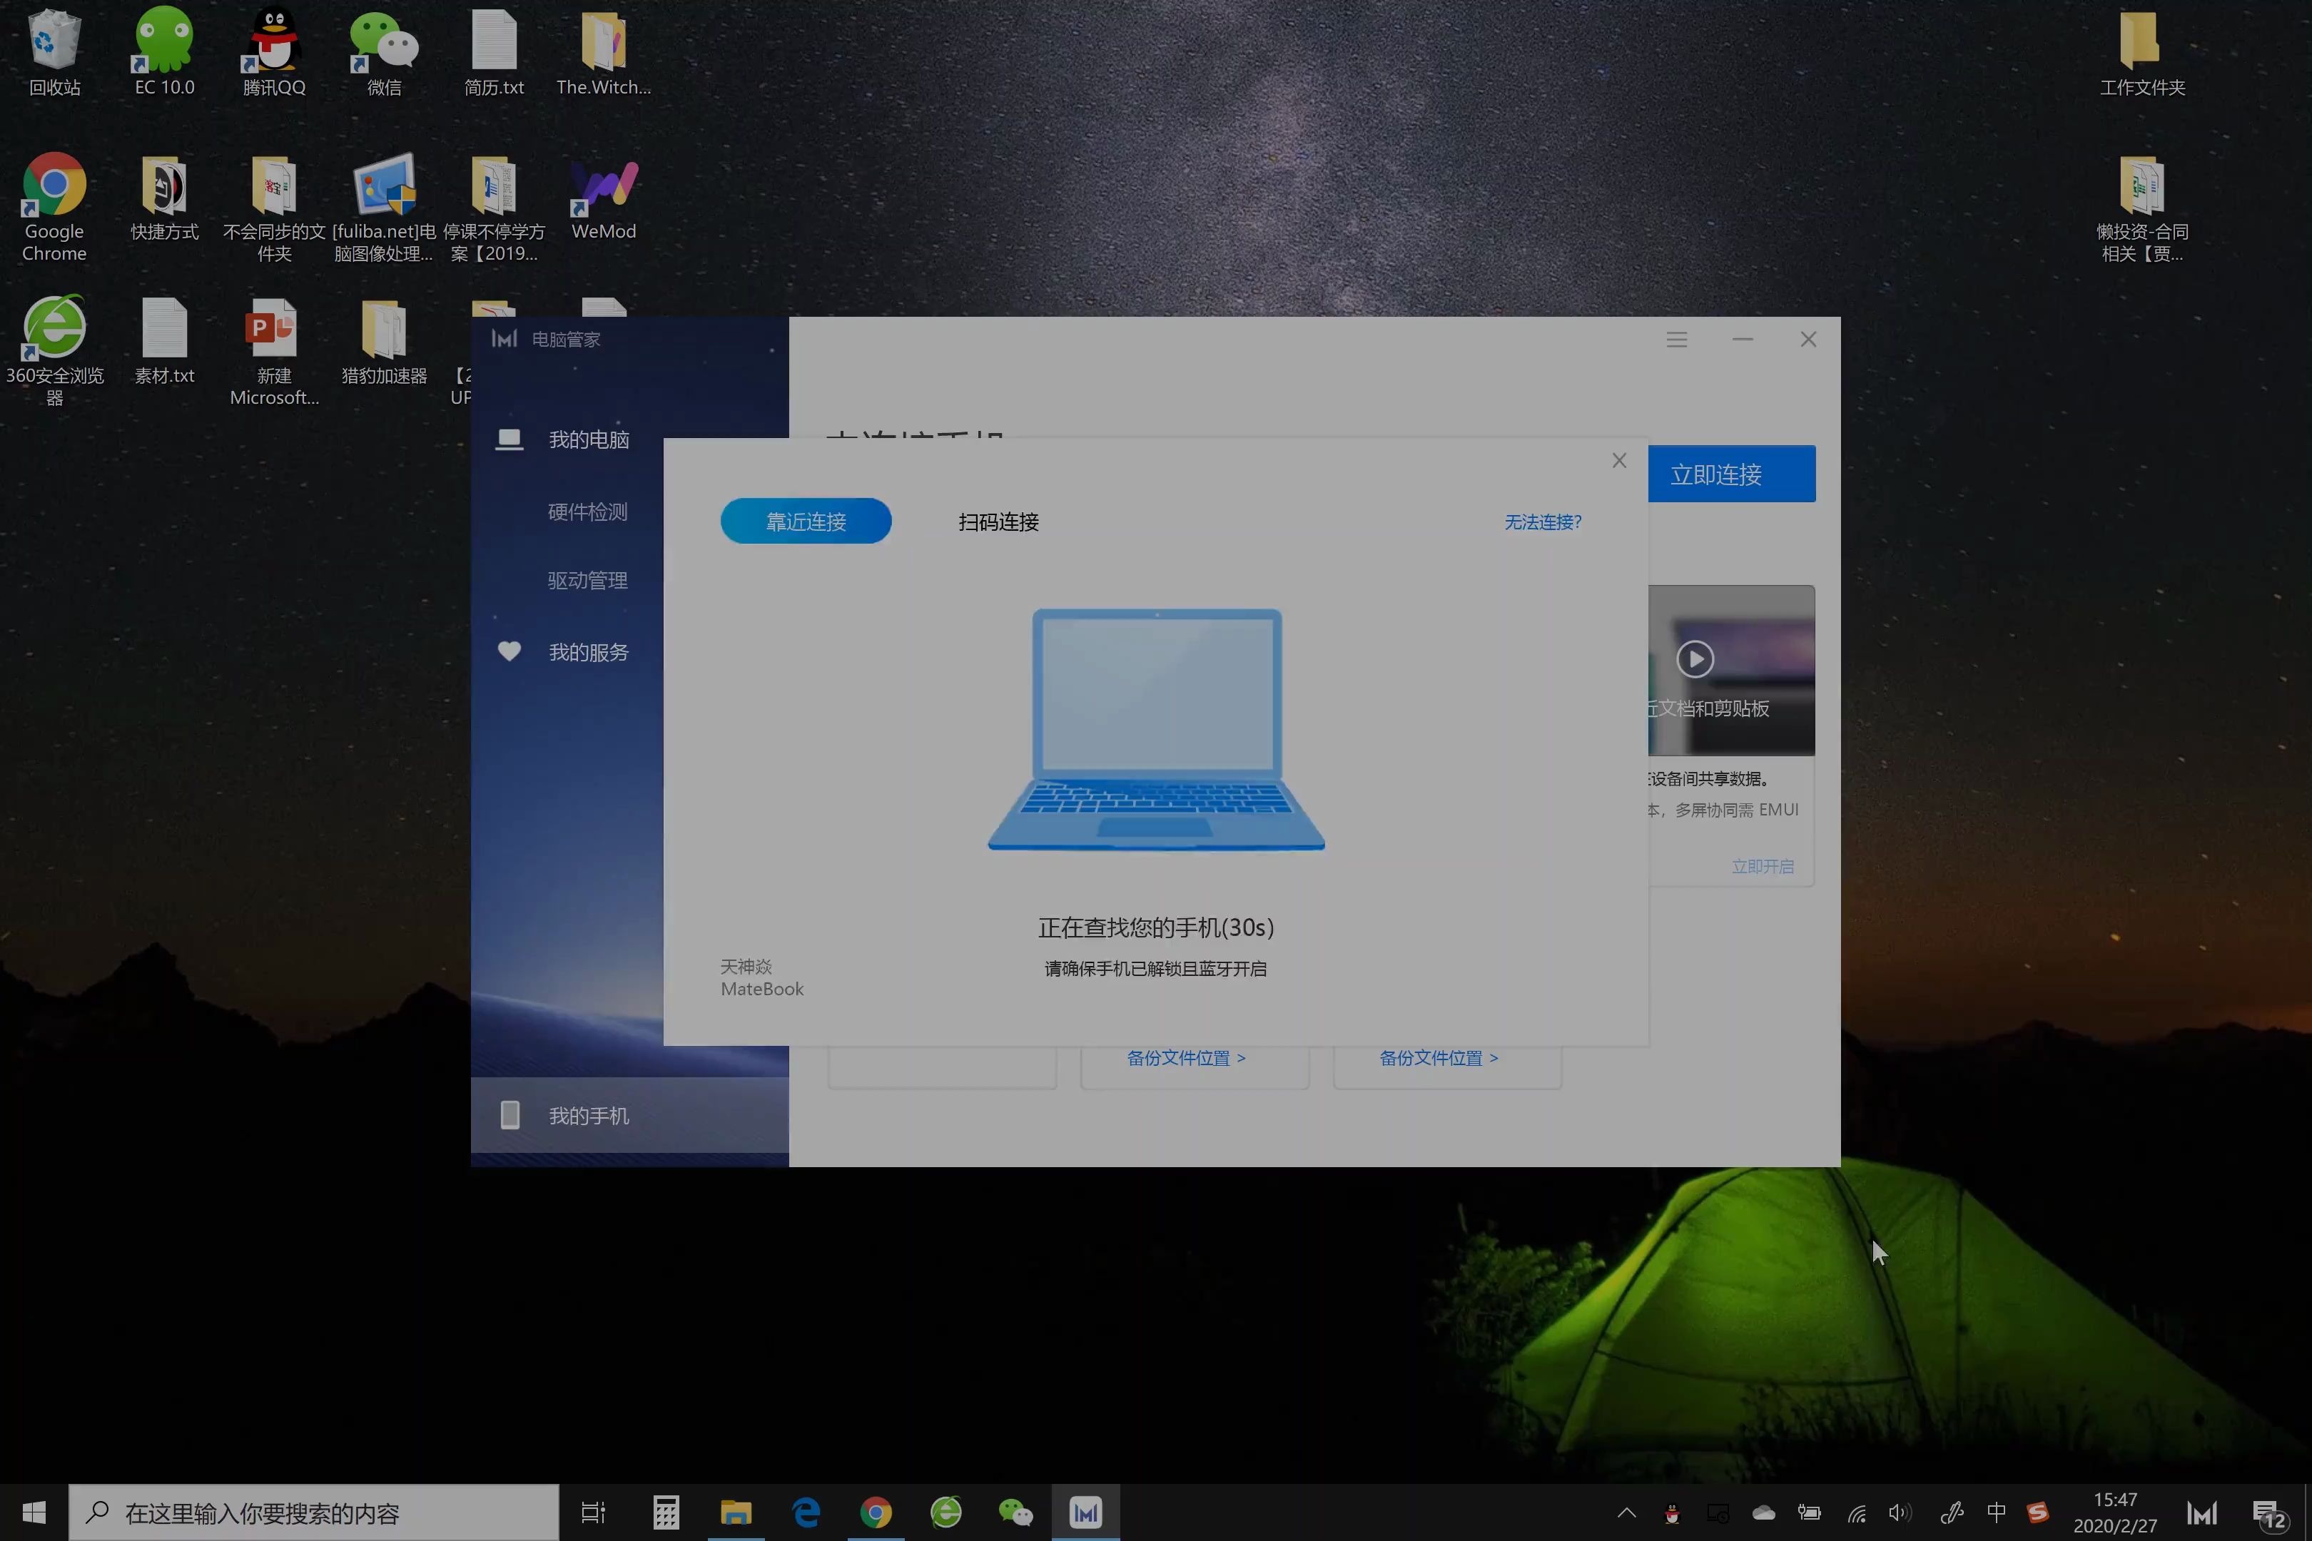The image size is (2312, 1541).
Task: Expand hidden tray icons with chevron
Action: click(1626, 1512)
